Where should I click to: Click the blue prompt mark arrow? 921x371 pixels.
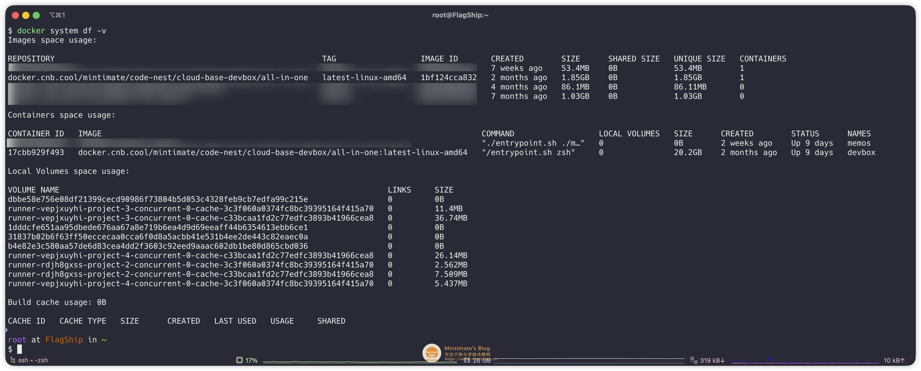click(x=7, y=330)
